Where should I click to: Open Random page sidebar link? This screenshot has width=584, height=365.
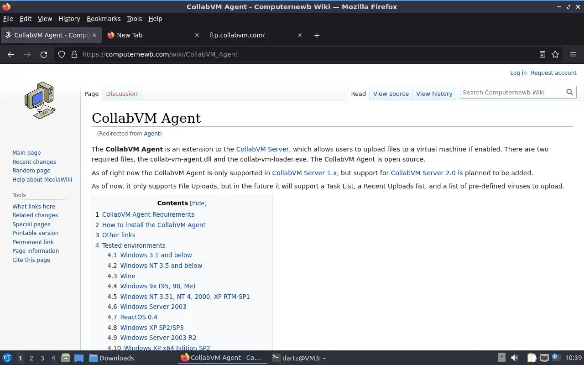tap(31, 170)
